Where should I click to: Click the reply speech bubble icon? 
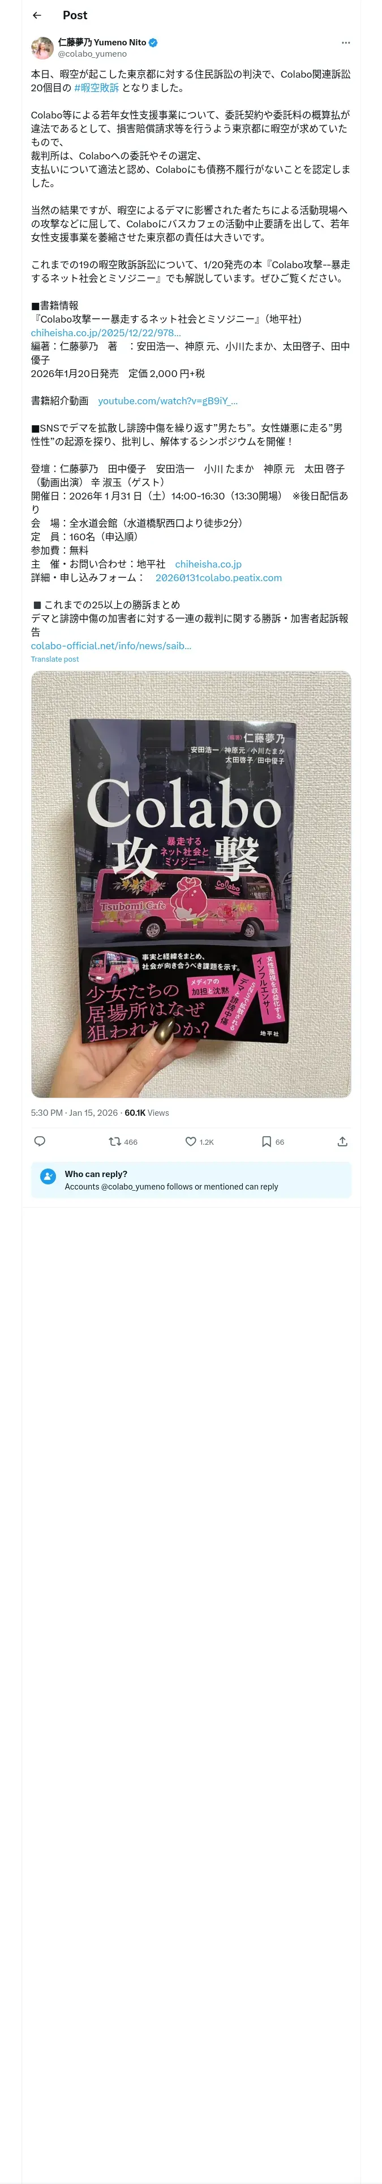coord(39,1141)
